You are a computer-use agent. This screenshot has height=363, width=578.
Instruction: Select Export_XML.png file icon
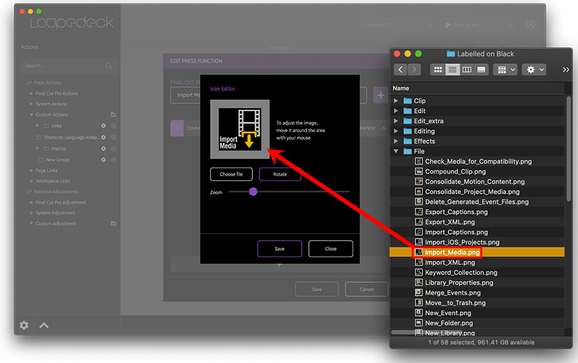(418, 222)
